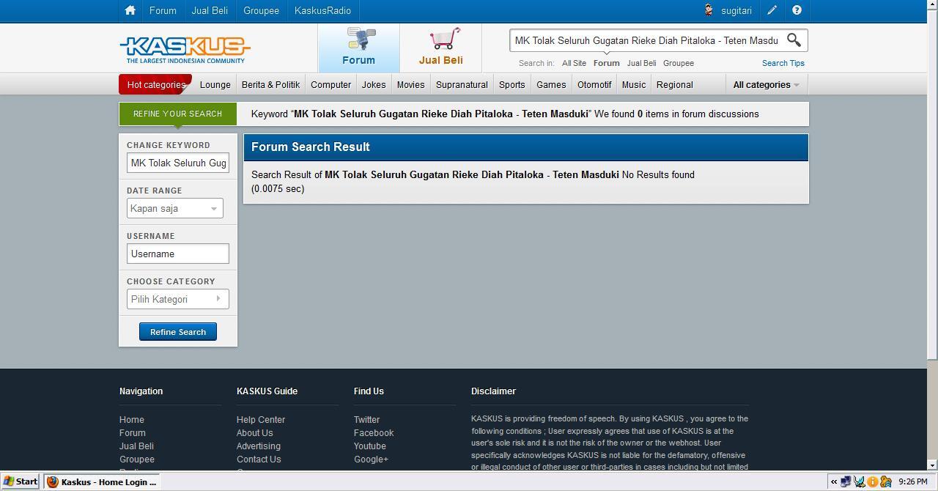This screenshot has width=938, height=491.
Task: Set search scope to Jual Beli
Action: (x=641, y=63)
